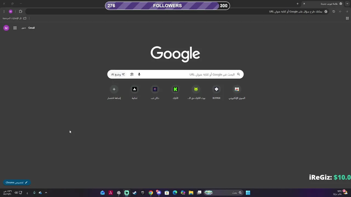351x197 pixels.
Task: Open the Gmail link
Action: 31,28
